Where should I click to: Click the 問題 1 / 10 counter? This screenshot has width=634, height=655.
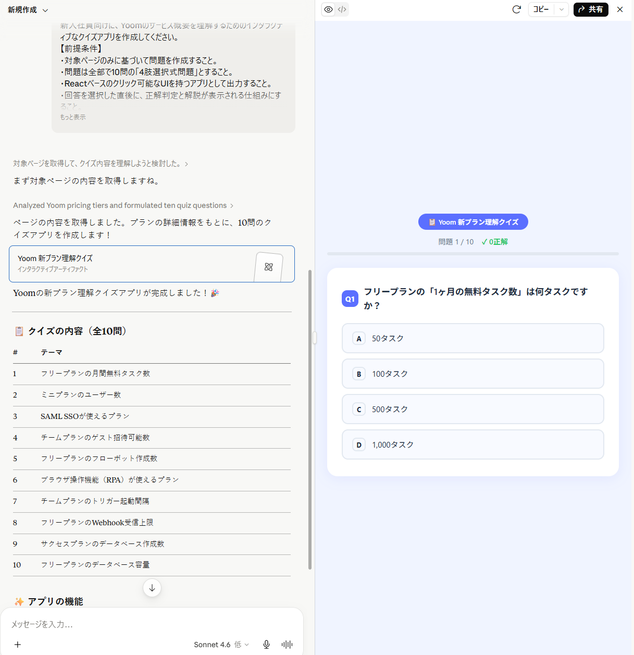(x=456, y=242)
